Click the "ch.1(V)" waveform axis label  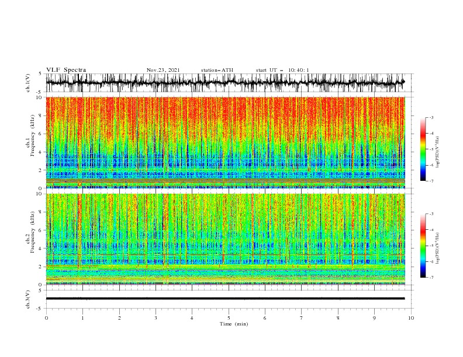(28, 83)
